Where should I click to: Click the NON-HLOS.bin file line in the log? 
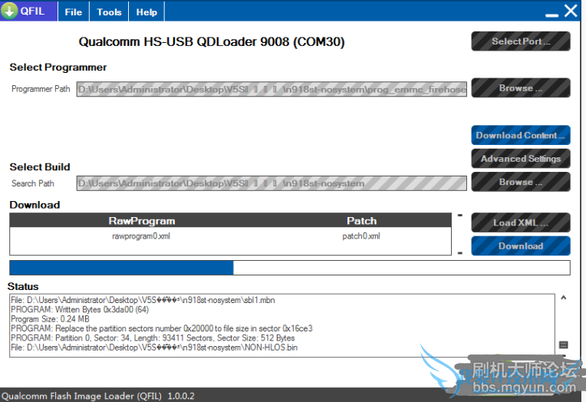click(x=154, y=348)
